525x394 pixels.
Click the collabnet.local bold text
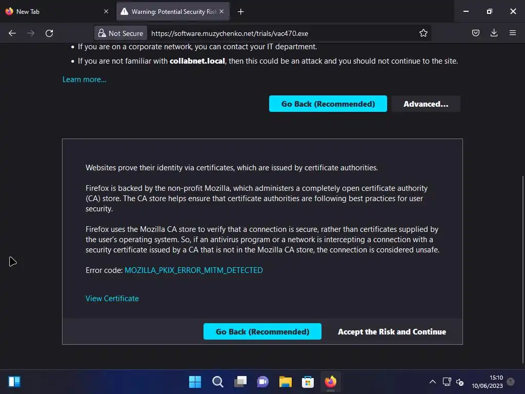coord(197,61)
